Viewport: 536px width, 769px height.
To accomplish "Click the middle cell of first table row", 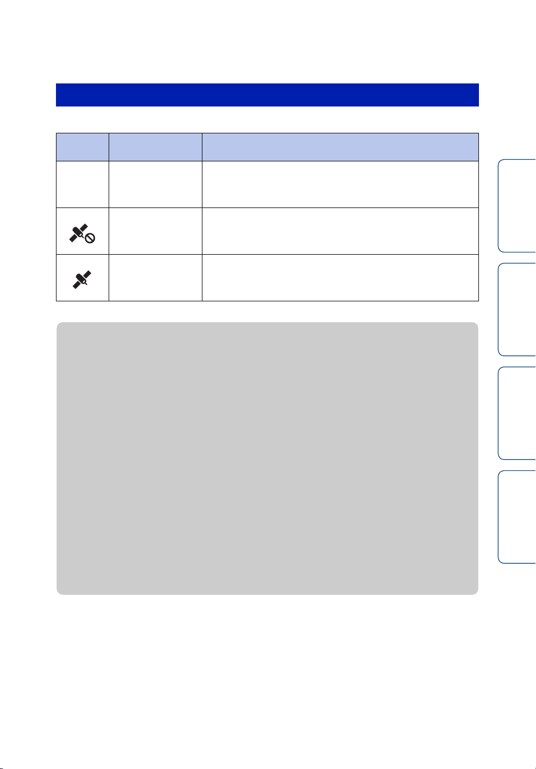I will click(x=155, y=184).
